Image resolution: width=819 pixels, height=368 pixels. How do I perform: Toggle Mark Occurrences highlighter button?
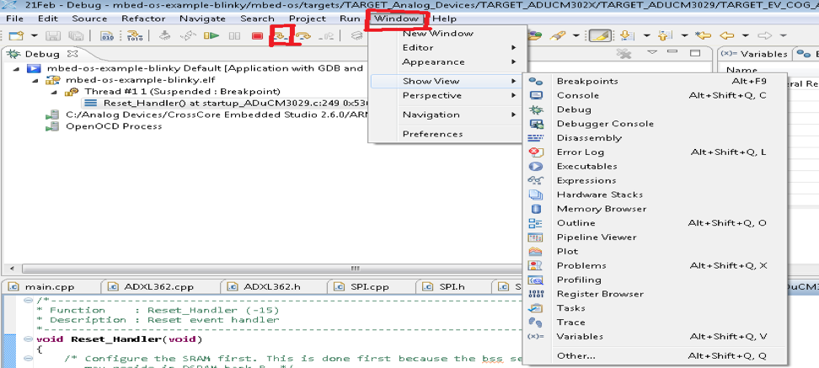point(600,35)
